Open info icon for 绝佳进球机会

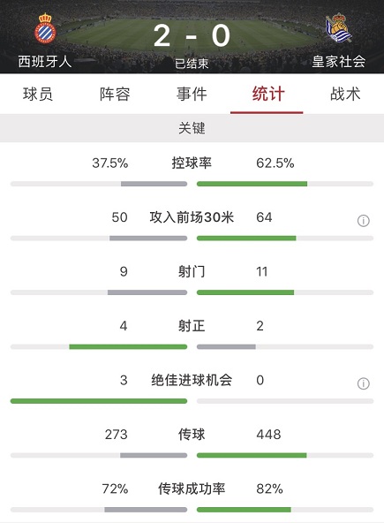tap(364, 383)
